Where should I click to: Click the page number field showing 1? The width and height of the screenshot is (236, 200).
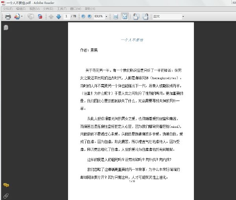[x=66, y=16]
